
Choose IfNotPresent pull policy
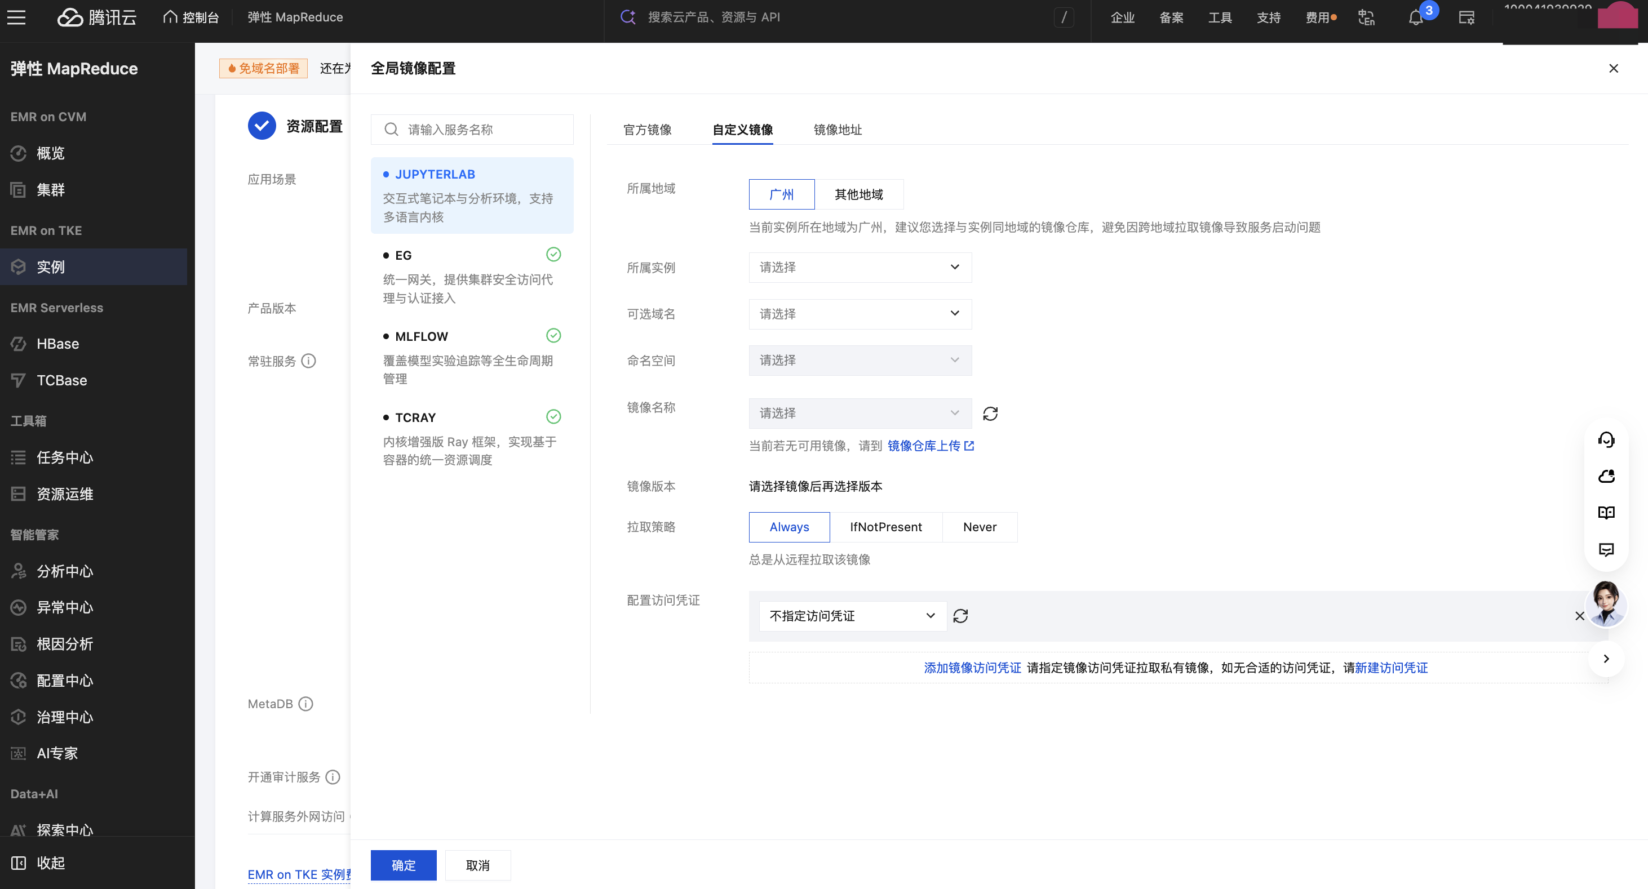[885, 526]
